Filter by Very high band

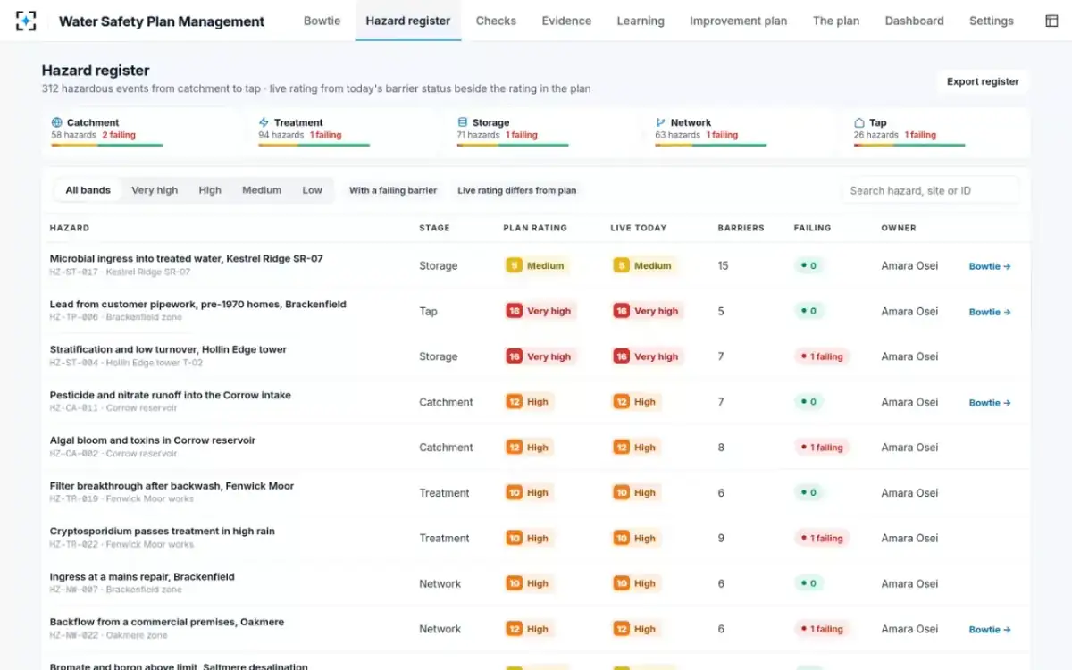tap(155, 190)
